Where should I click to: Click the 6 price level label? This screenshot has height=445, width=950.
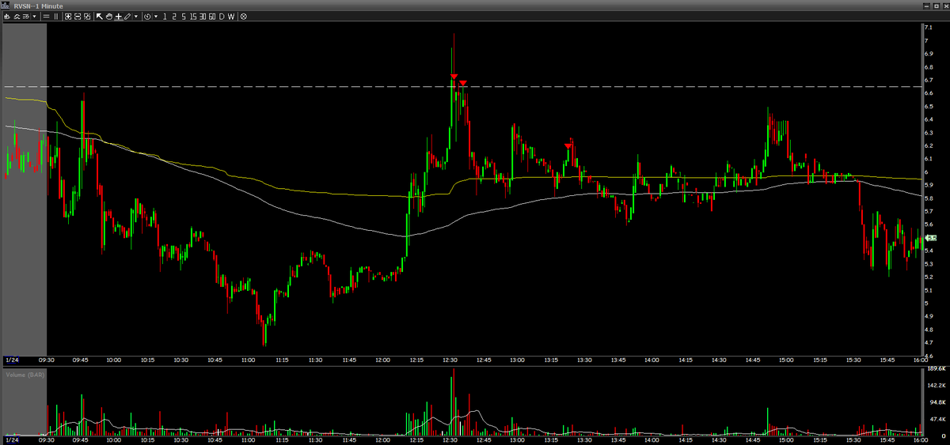click(x=928, y=172)
